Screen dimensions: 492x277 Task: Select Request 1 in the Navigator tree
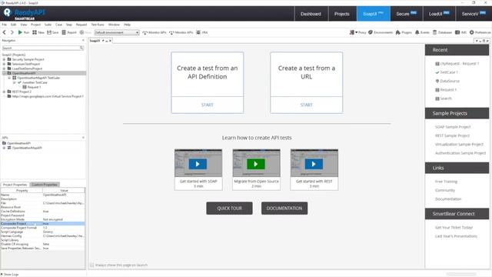point(34,87)
